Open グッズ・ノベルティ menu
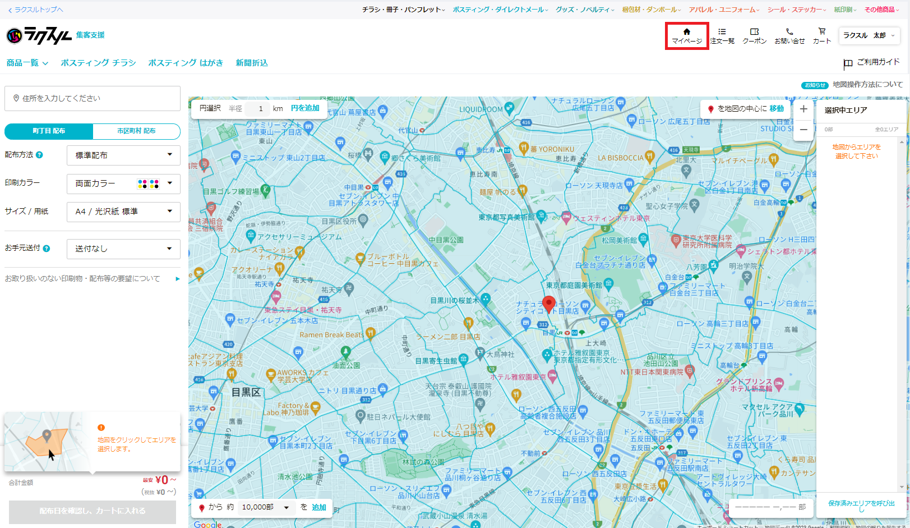 click(585, 10)
